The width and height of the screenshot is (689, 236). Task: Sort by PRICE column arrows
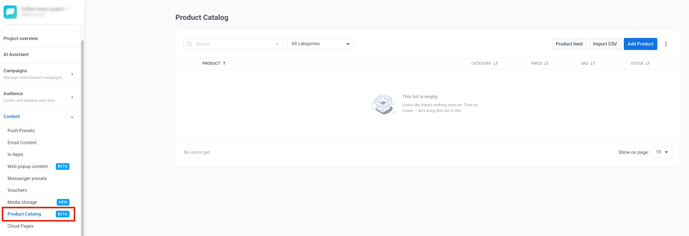[546, 64]
